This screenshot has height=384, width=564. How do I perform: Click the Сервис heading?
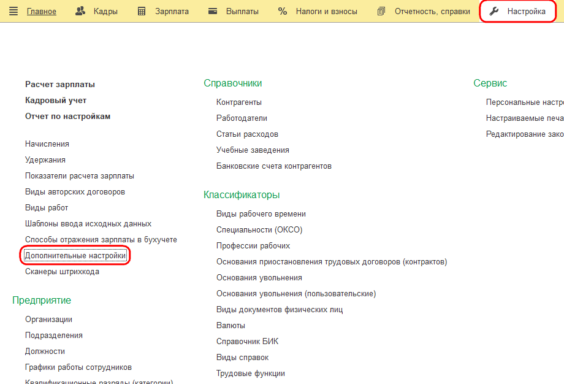tap(490, 83)
